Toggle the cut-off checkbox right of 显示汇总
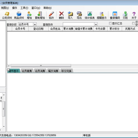138x138 pixels. point(133,23)
